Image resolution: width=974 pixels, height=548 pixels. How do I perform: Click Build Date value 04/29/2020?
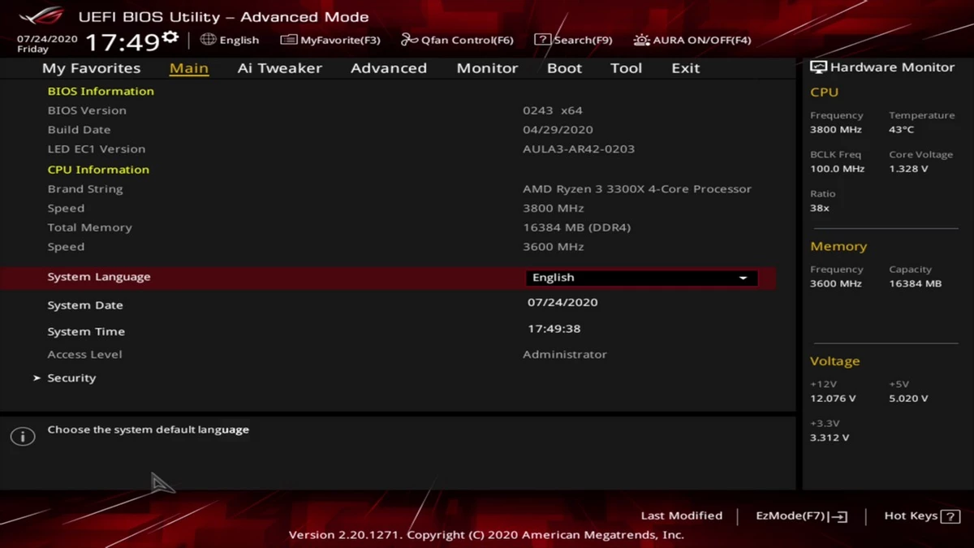click(558, 130)
